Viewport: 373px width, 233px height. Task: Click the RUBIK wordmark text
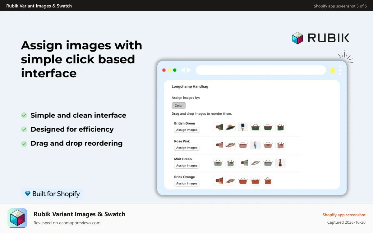point(329,38)
